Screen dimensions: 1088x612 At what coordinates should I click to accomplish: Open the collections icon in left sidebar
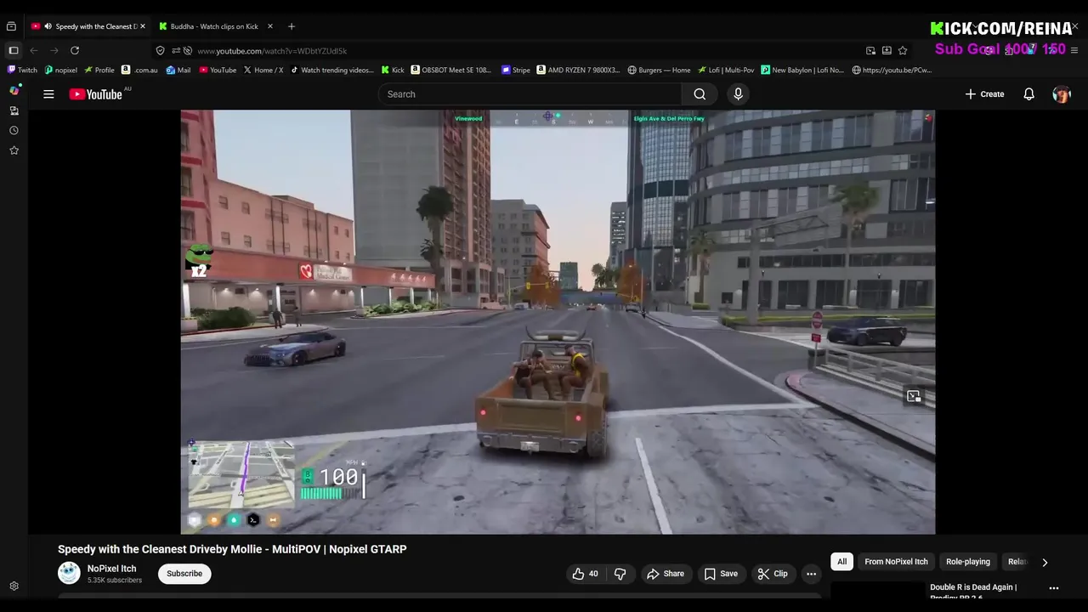point(14,110)
